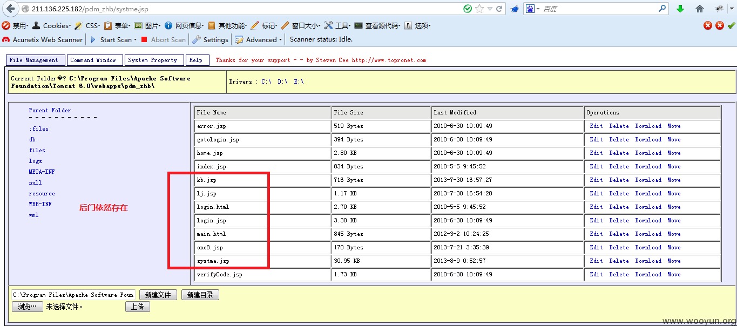
Task: Open Acunetix Settings
Action: tap(211, 39)
